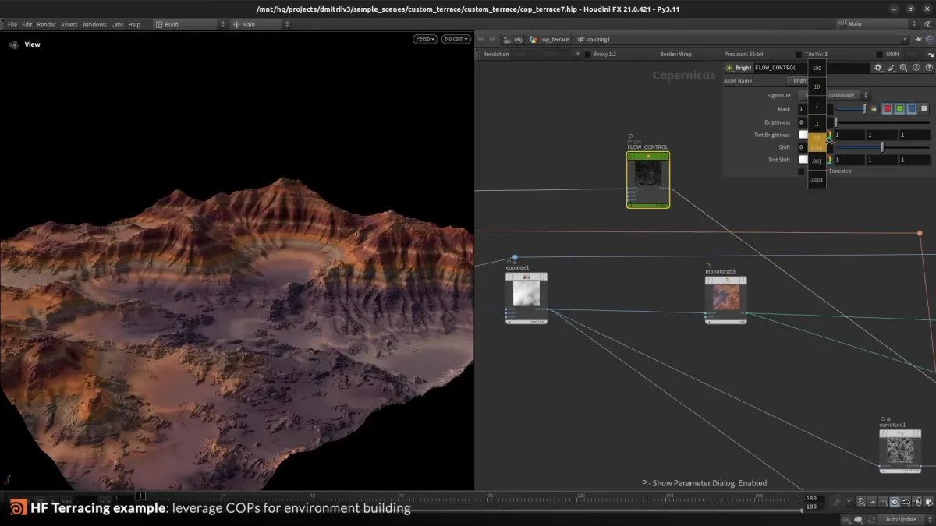Select value 100 from the ladder menu
The width and height of the screenshot is (936, 526).
click(817, 69)
